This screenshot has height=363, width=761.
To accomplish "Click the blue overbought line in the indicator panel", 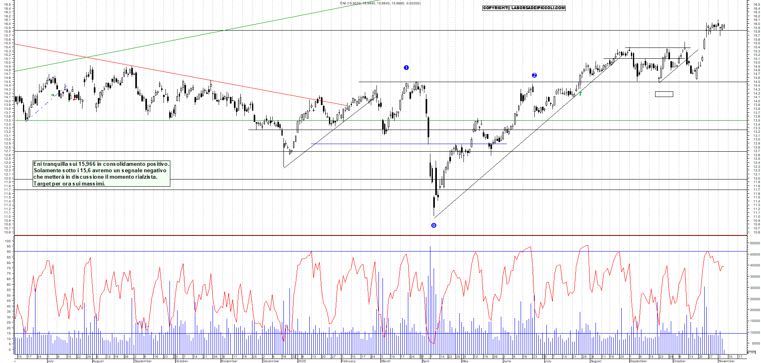I will point(362,251).
